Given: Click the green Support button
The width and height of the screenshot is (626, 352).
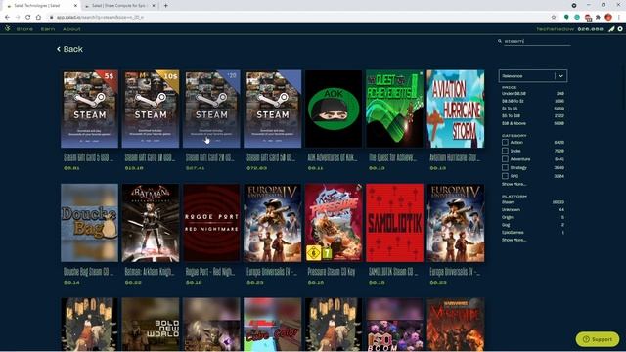Looking at the screenshot, I should coord(598,339).
